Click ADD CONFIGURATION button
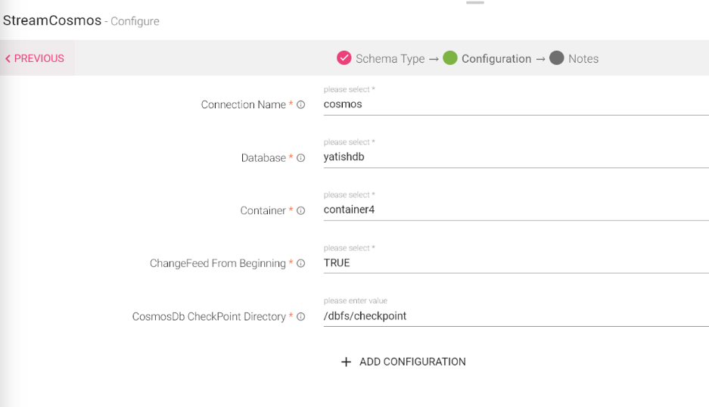The height and width of the screenshot is (407, 709). pyautogui.click(x=403, y=362)
